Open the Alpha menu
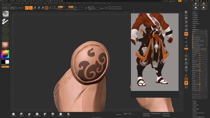210x118 pixels. pos(3,3)
